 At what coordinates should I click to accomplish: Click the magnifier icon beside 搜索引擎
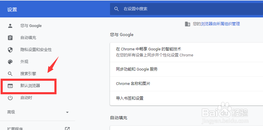[10, 74]
